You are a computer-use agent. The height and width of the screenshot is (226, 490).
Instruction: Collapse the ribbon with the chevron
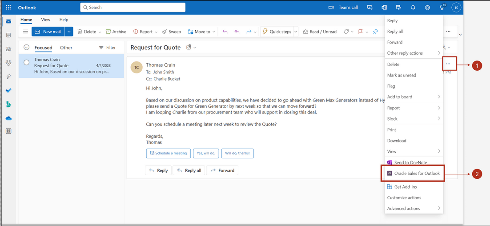[460, 34]
